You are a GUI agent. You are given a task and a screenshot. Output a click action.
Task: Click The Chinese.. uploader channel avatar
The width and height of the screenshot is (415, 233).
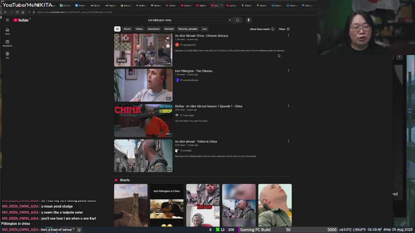coord(177,80)
